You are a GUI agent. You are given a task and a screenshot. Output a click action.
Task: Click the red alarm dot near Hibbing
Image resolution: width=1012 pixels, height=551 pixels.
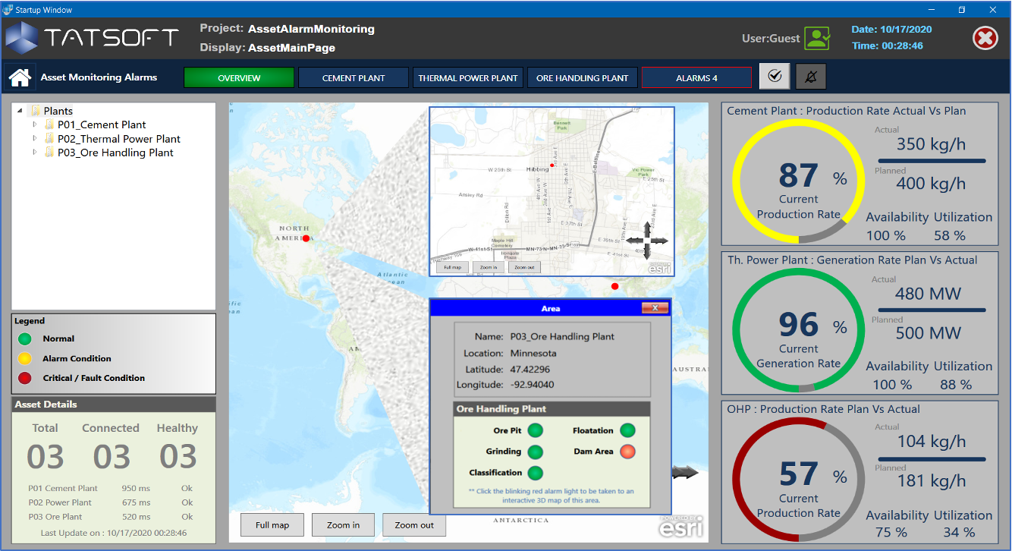click(x=552, y=165)
